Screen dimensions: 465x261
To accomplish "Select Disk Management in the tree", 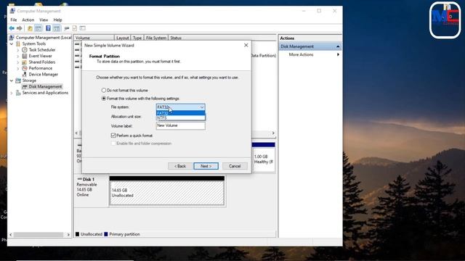I will [45, 87].
